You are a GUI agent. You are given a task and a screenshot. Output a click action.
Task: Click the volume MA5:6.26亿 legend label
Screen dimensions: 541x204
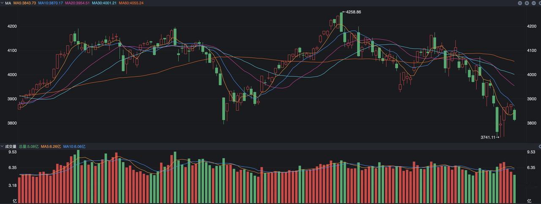(51, 146)
